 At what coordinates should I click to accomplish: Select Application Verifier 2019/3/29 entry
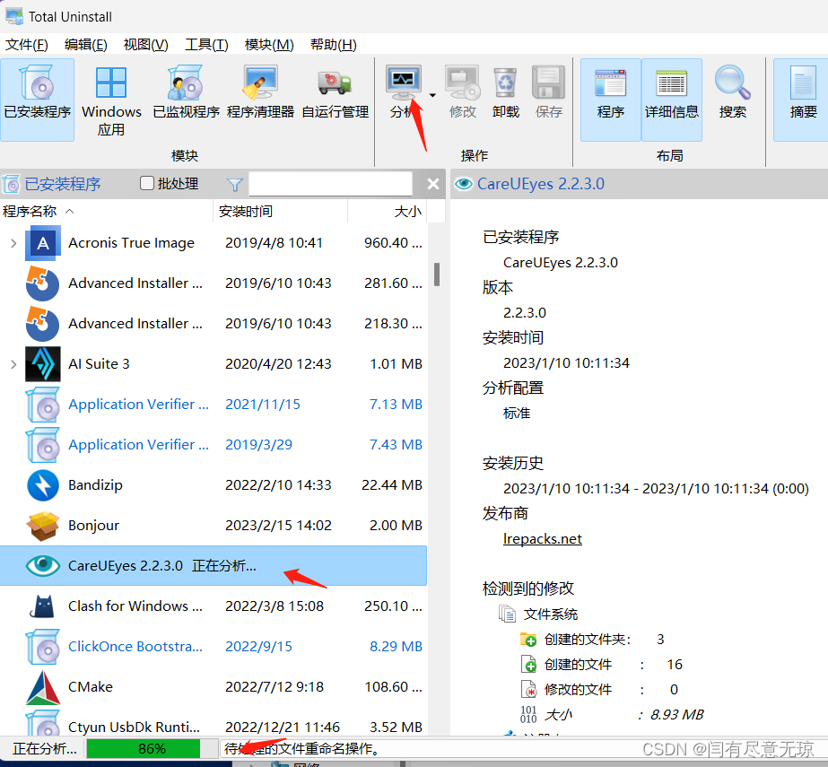[x=214, y=444]
